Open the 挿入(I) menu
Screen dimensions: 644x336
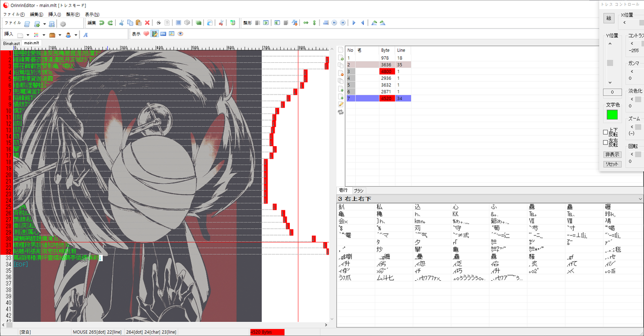pyautogui.click(x=56, y=15)
